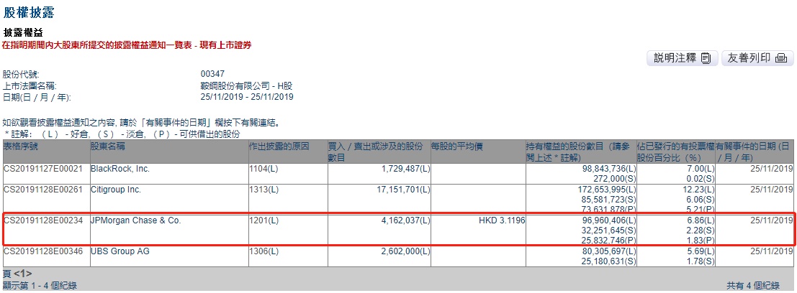
Task: Open JPMorgan Chase & Co. event date 25/11/2019
Action: [771, 220]
